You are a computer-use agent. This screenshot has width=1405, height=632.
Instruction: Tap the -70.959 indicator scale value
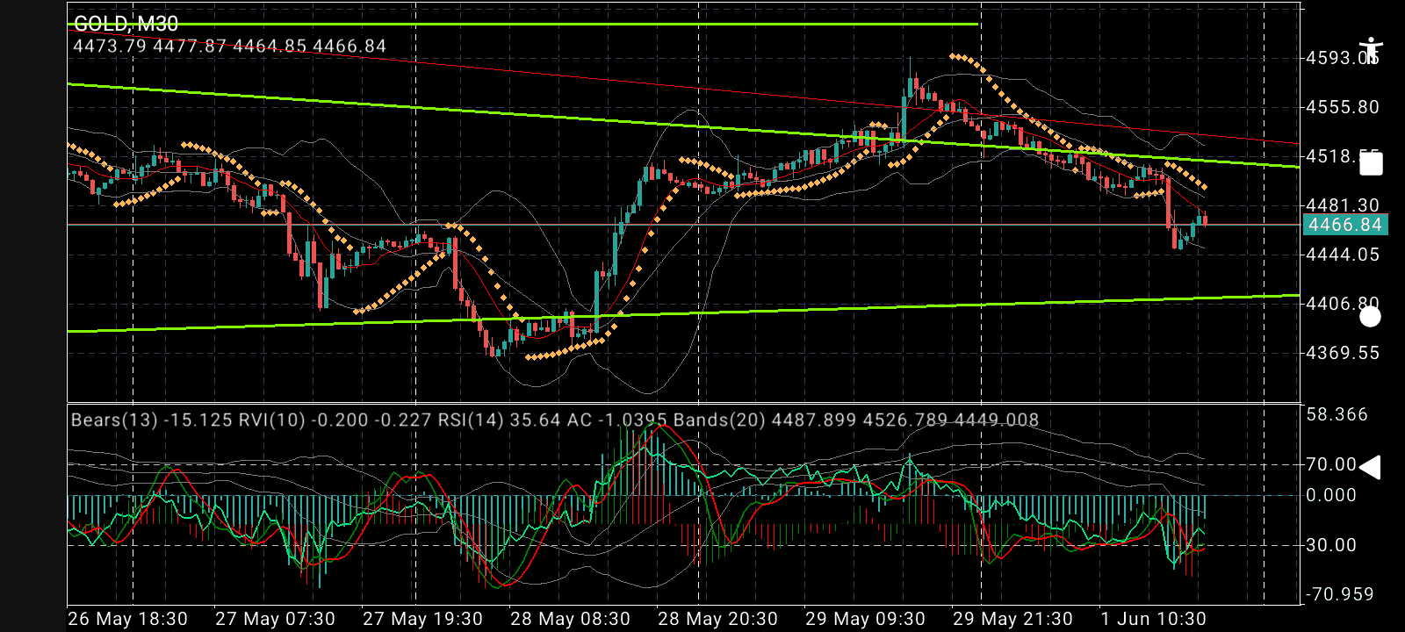click(x=1340, y=594)
